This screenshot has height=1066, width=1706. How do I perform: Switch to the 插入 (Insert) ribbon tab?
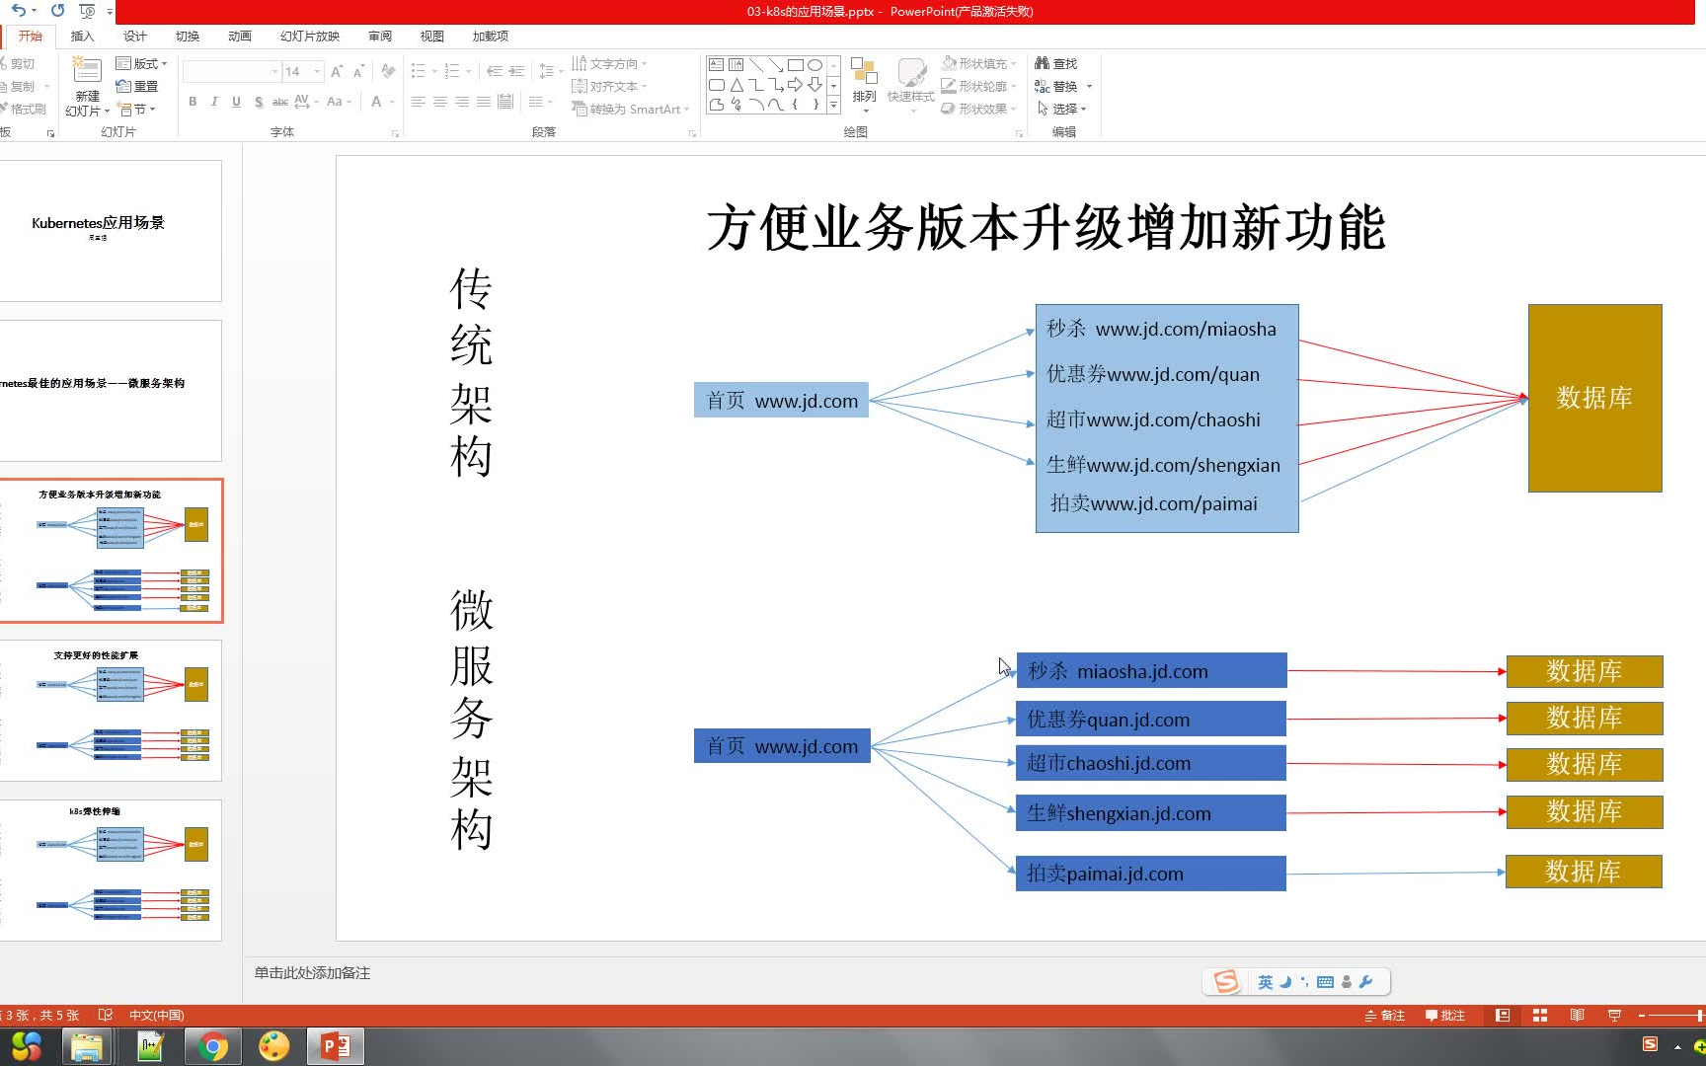click(83, 37)
